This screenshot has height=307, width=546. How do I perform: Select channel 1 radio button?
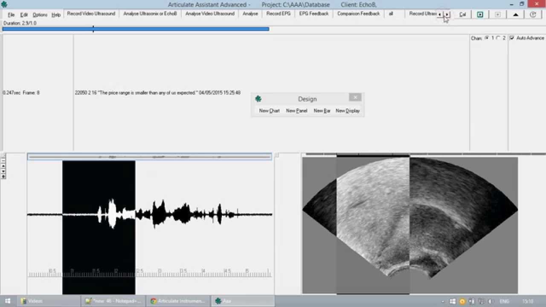(487, 38)
